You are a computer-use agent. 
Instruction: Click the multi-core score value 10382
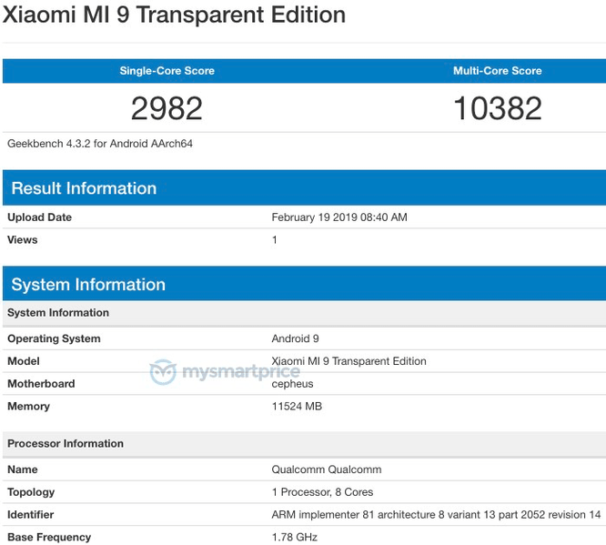pos(497,108)
